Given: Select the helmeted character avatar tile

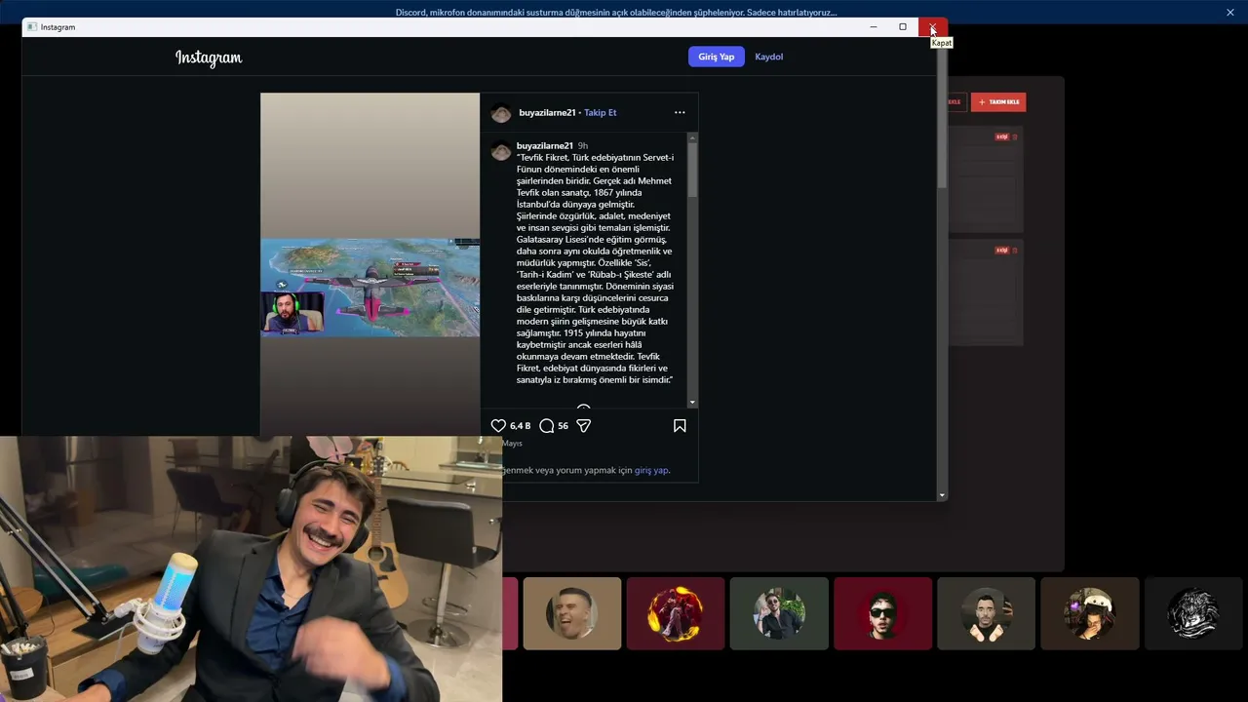Looking at the screenshot, I should pos(1089,613).
